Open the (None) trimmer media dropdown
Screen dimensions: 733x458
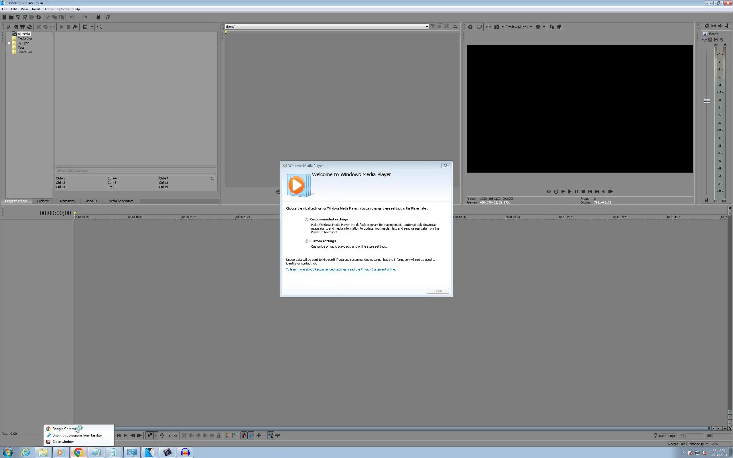tap(427, 27)
